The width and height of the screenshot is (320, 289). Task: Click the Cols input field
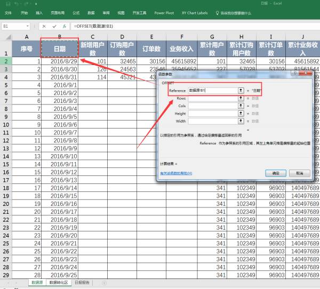213,106
